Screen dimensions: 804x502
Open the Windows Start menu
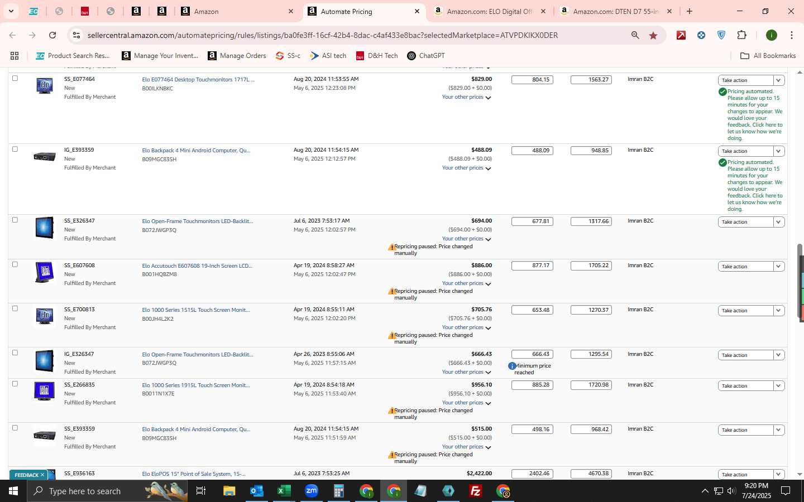point(13,491)
